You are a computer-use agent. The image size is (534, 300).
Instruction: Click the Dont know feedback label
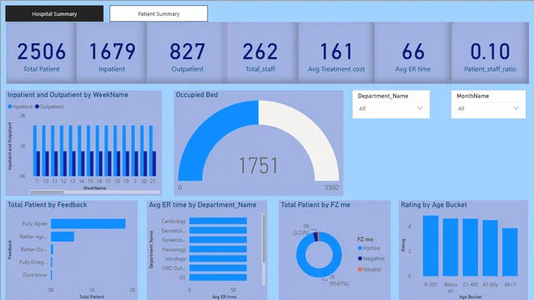[x=35, y=275]
